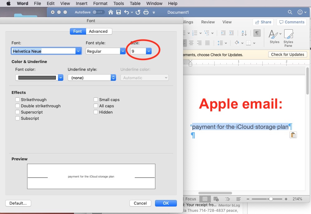This screenshot has height=214, width=311.
Task: Switch to Outline view in status bar
Action: 227,199
